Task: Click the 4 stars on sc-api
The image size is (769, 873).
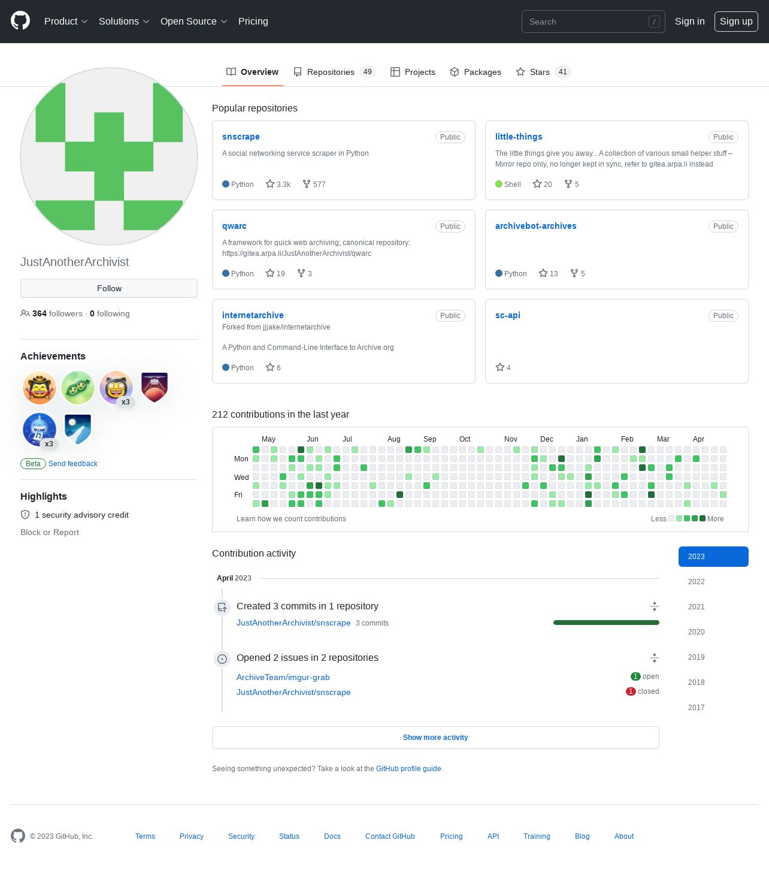Action: click(503, 367)
